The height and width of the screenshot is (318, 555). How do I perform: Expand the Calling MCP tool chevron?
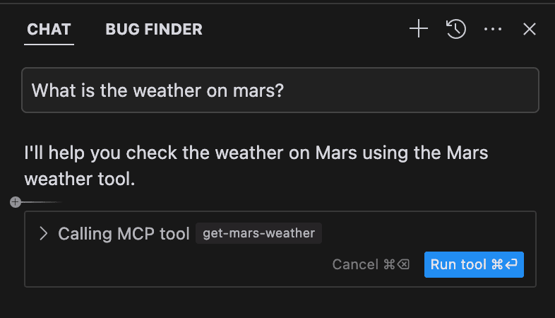[44, 233]
